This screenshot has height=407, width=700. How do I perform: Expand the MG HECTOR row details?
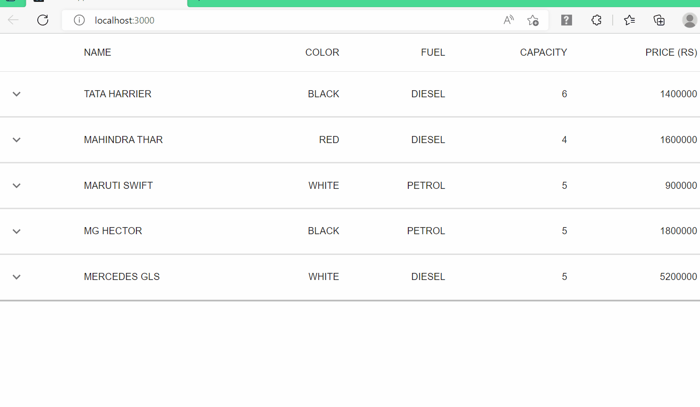tap(16, 231)
